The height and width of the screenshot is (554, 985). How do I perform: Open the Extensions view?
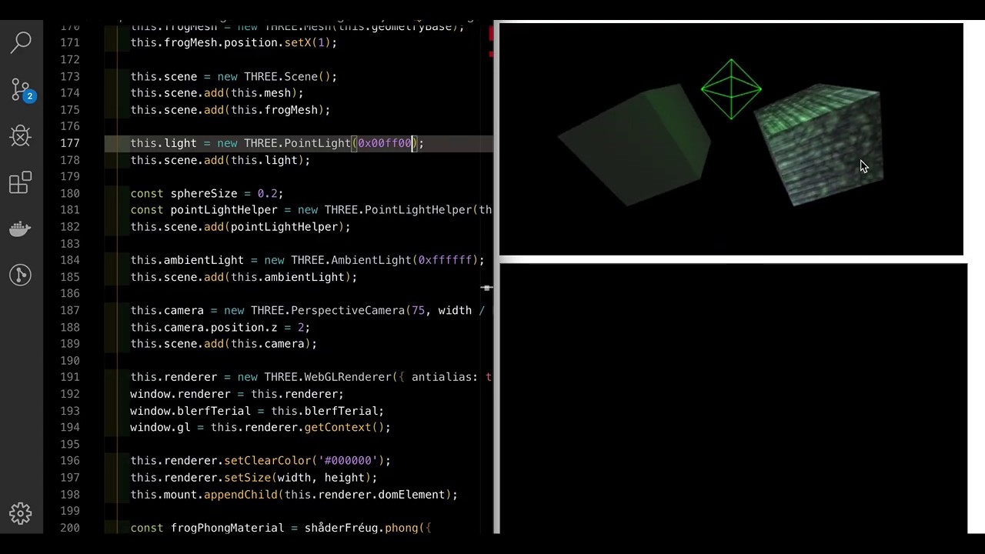click(21, 182)
